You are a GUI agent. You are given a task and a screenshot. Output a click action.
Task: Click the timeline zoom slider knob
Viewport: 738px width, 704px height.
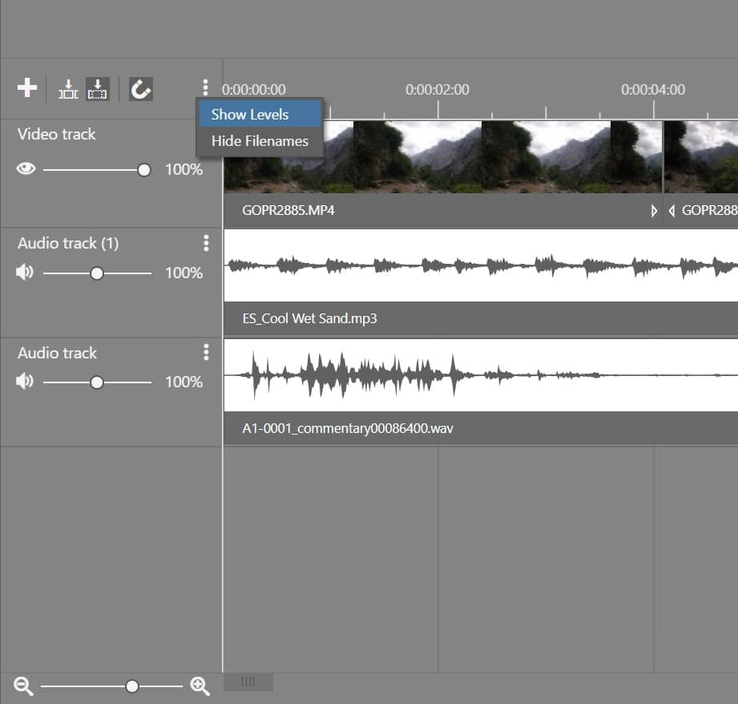point(132,686)
